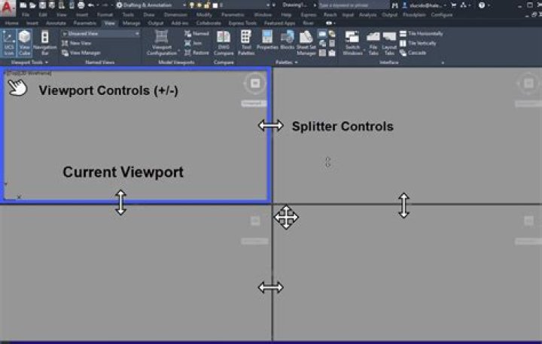542x344 pixels.
Task: Click the Help question mark icon
Action: click(482, 5)
